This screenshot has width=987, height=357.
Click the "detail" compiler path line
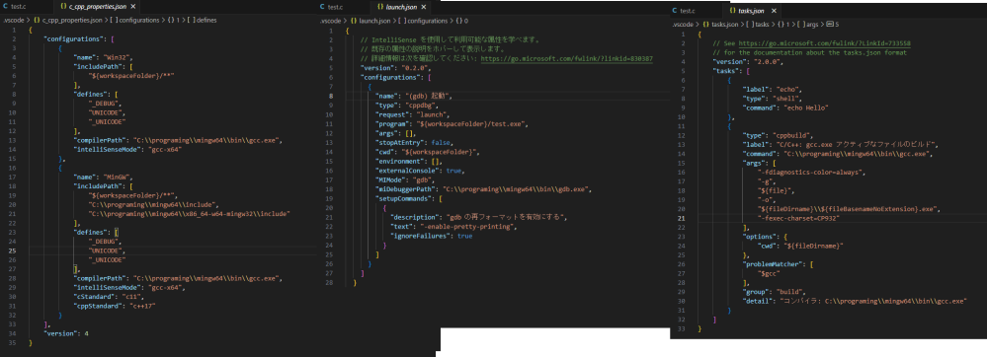point(855,301)
